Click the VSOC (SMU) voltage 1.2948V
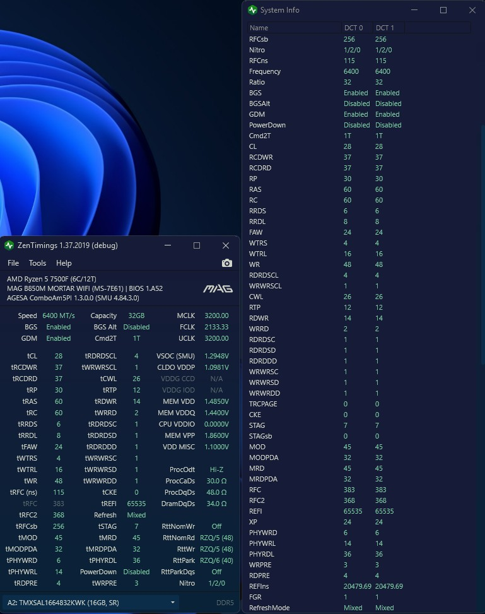Viewport: 485px width, 614px height. tap(216, 356)
